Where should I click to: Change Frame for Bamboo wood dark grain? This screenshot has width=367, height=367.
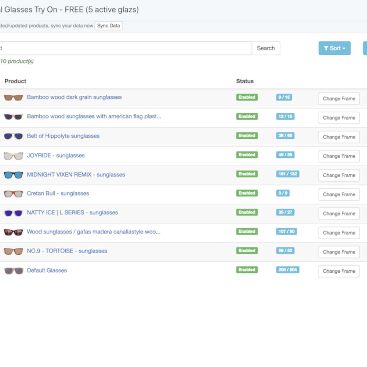click(339, 98)
